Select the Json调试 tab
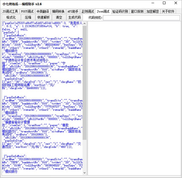182x178 pixels. pyautogui.click(x=103, y=11)
